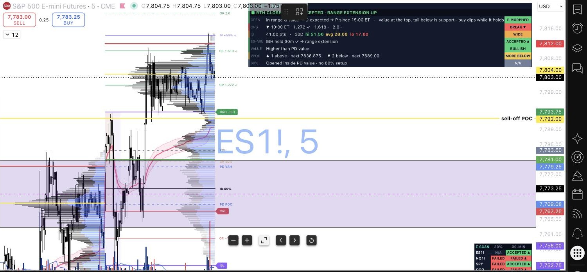Screen dimensions: 587x272
Task: Click the S&P 500 E-mini Futures title
Action: tap(49, 6)
